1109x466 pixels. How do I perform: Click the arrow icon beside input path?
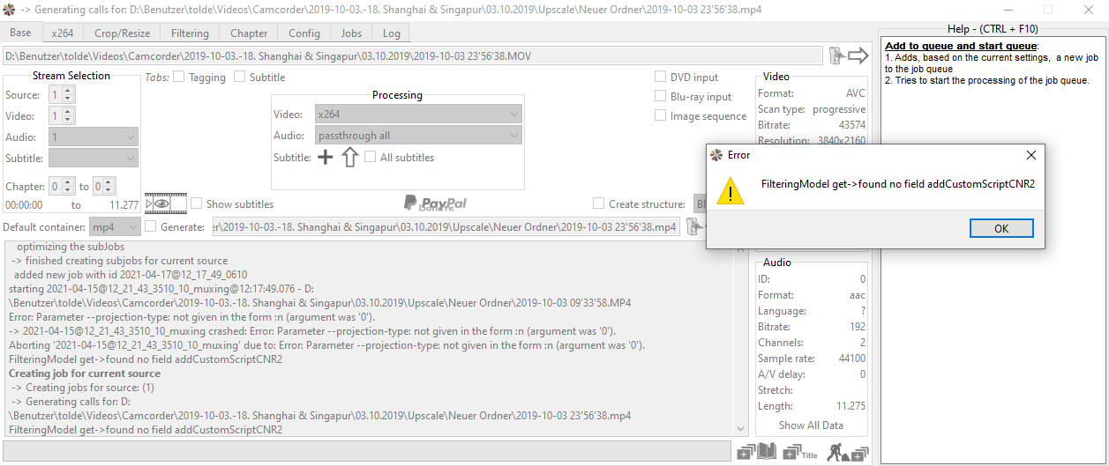pos(858,56)
